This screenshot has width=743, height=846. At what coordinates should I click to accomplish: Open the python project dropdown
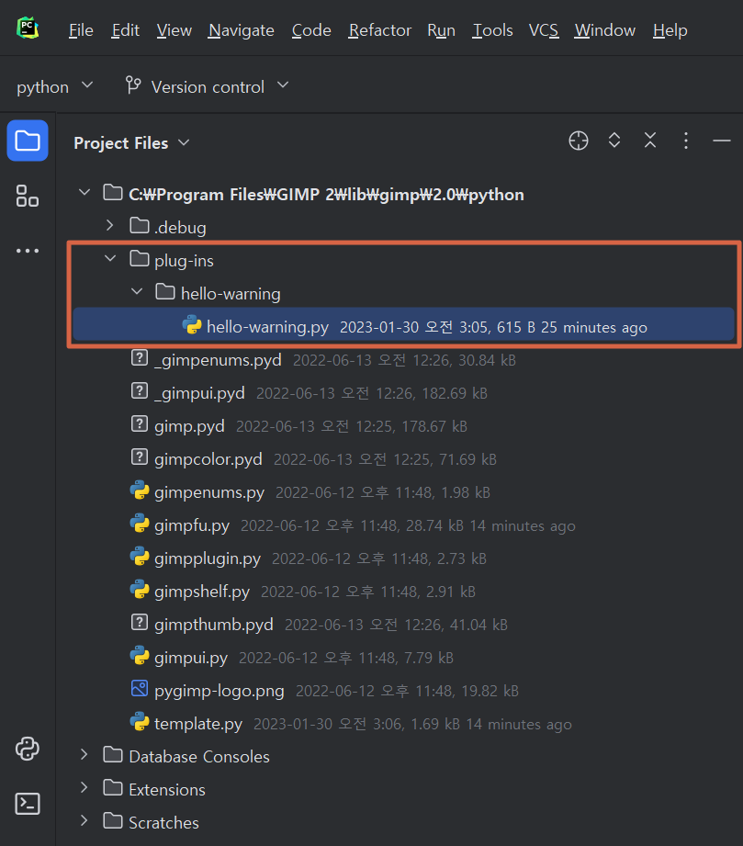[54, 86]
